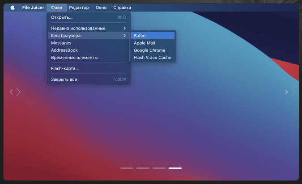Pick Google Chrome from the submenu
The width and height of the screenshot is (302, 184).
(153, 50)
